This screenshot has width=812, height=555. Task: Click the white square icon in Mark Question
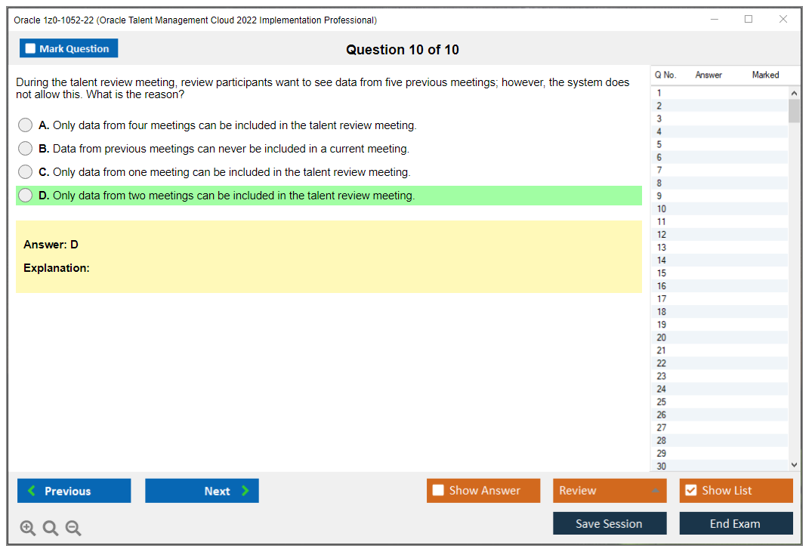click(29, 48)
